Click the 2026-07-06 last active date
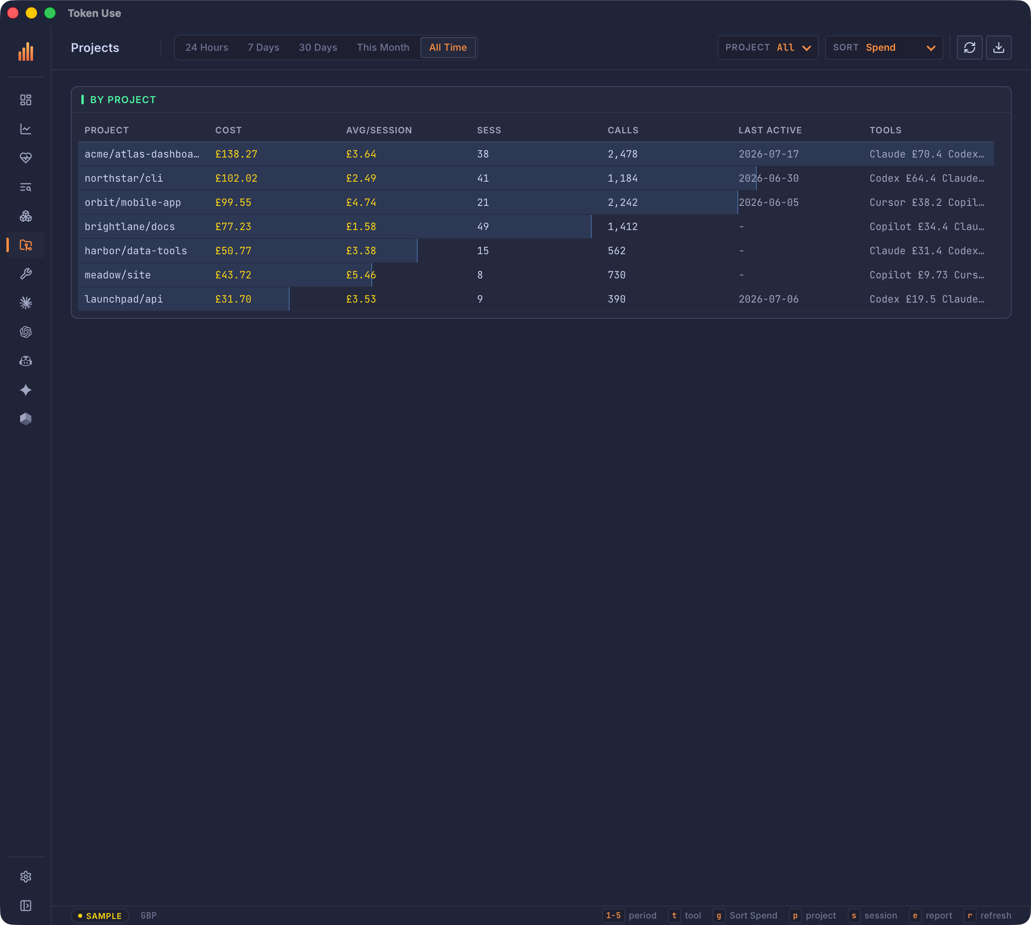This screenshot has width=1031, height=925. pyautogui.click(x=768, y=299)
